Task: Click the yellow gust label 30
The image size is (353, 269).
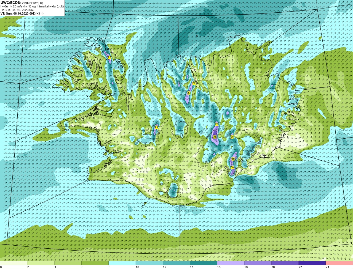Action: (x=232, y=167)
